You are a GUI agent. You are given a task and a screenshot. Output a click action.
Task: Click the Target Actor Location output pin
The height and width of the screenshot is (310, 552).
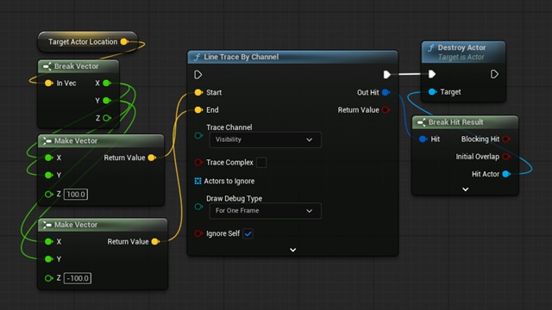[x=124, y=42]
